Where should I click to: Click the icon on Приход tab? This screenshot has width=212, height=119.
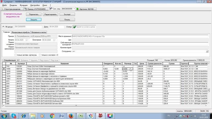[26, 9]
